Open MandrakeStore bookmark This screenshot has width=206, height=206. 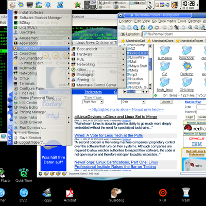160,41
